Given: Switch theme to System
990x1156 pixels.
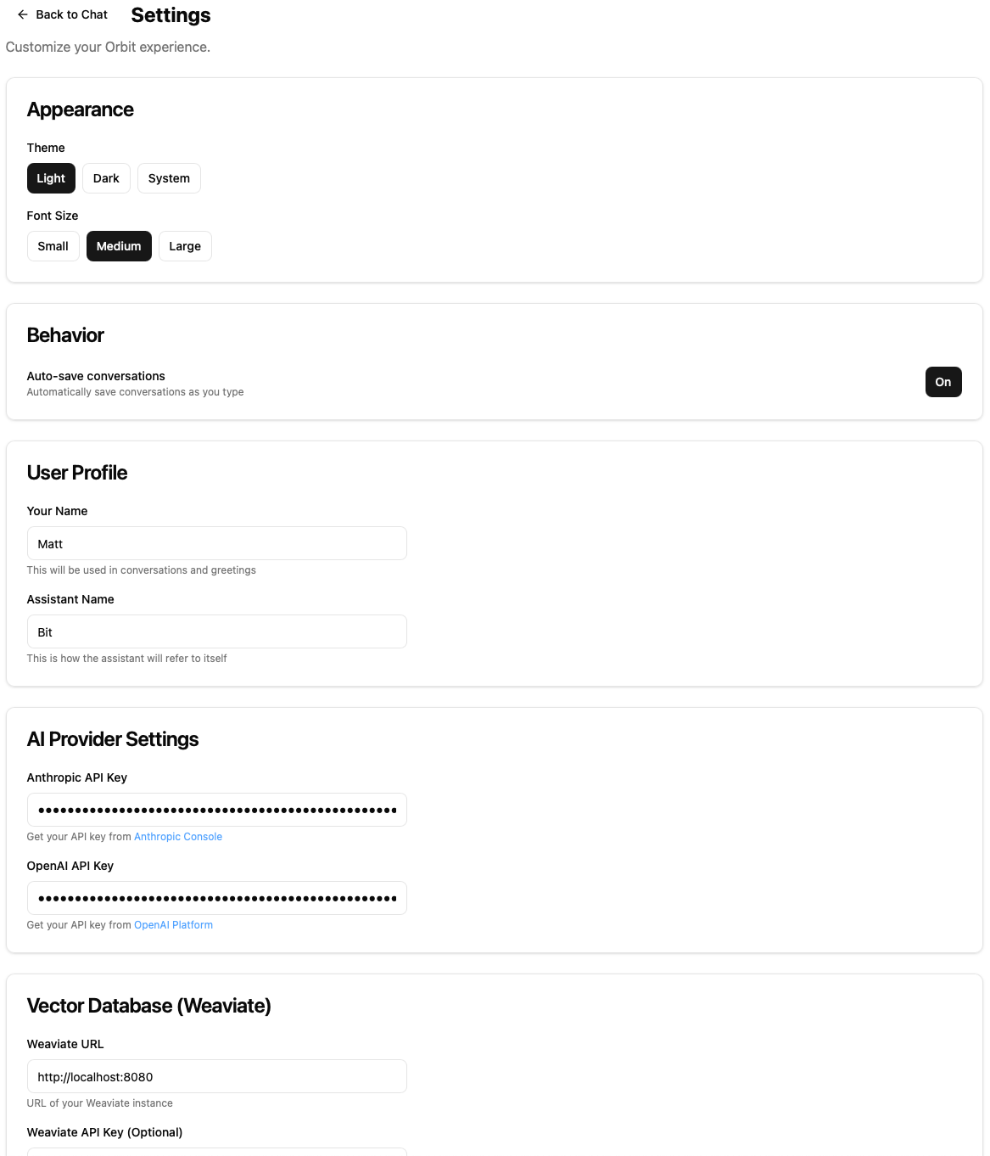Looking at the screenshot, I should click(x=168, y=178).
